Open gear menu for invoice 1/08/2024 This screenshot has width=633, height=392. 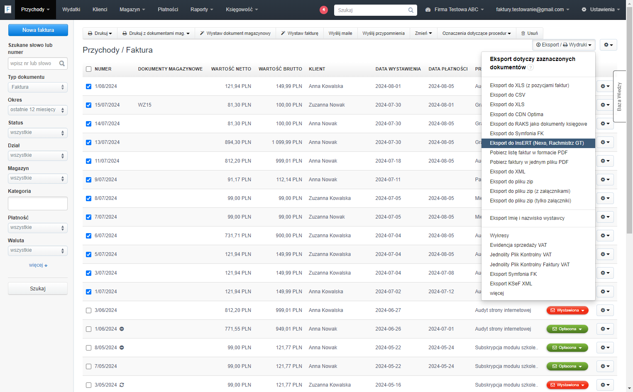pyautogui.click(x=605, y=86)
